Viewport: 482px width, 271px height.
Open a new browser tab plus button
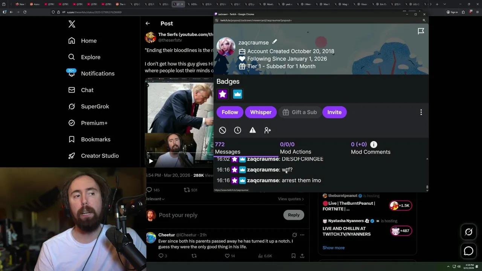tap(437, 4)
